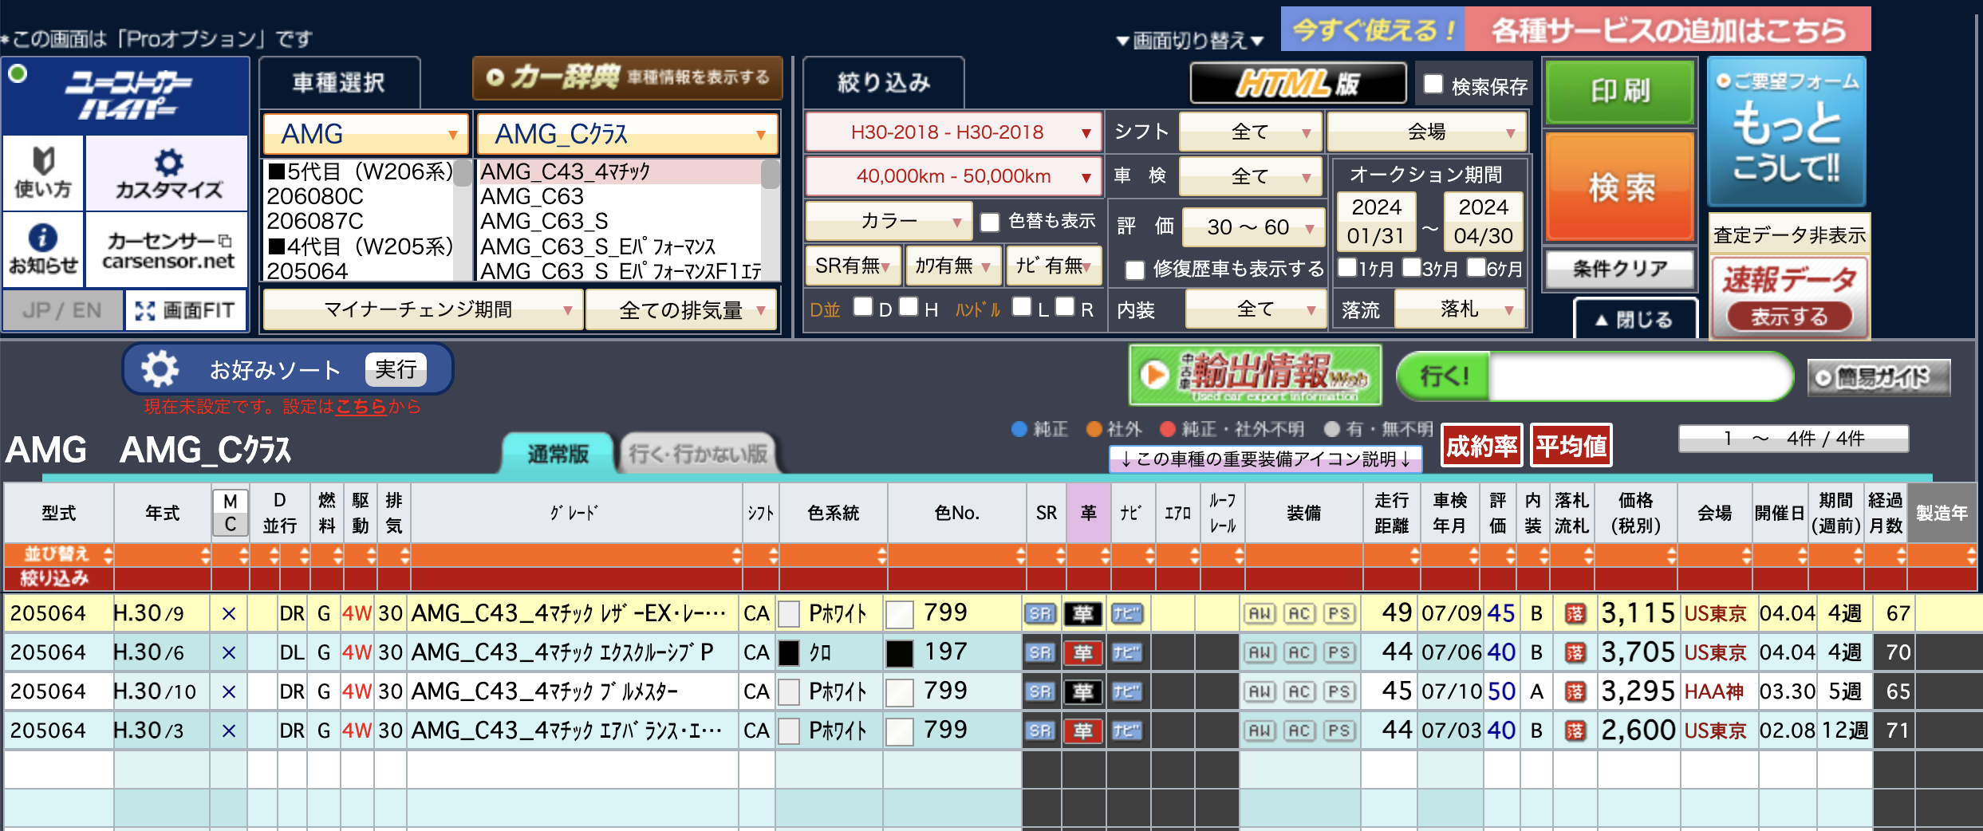Tick the ハンドル R checkbox
The height and width of the screenshot is (831, 1983).
pyautogui.click(x=1065, y=307)
